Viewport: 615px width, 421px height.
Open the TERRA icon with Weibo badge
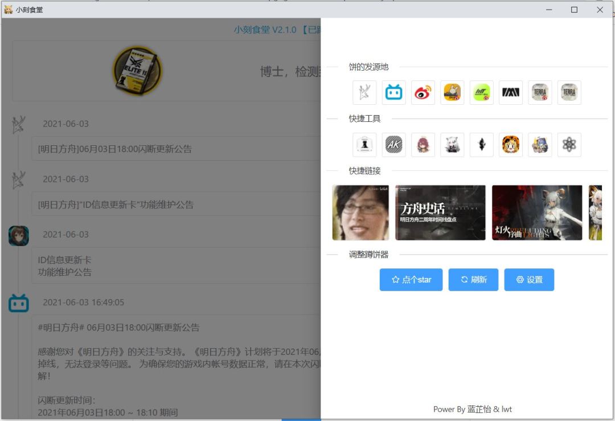[540, 93]
